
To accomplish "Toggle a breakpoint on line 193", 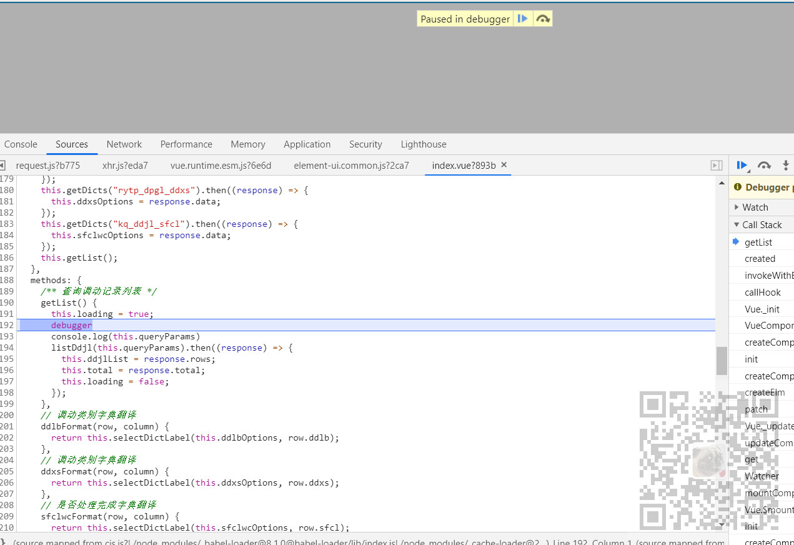I will (7, 336).
